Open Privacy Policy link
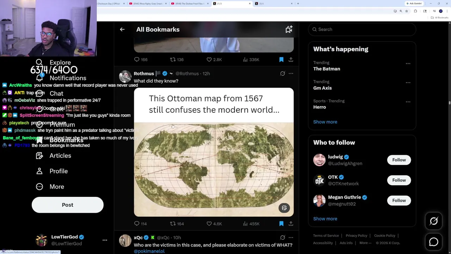 [x=357, y=236]
